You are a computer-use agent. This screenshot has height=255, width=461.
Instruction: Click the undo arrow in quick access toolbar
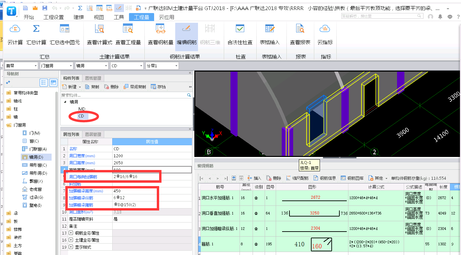point(54,8)
